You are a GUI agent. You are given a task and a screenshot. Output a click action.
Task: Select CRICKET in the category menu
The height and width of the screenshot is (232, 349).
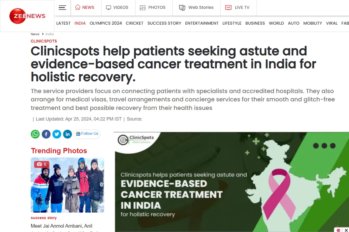click(x=135, y=23)
